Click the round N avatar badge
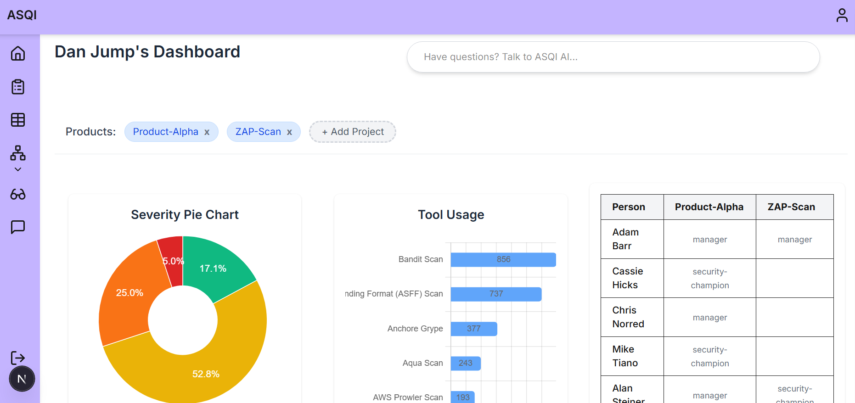 [22, 379]
